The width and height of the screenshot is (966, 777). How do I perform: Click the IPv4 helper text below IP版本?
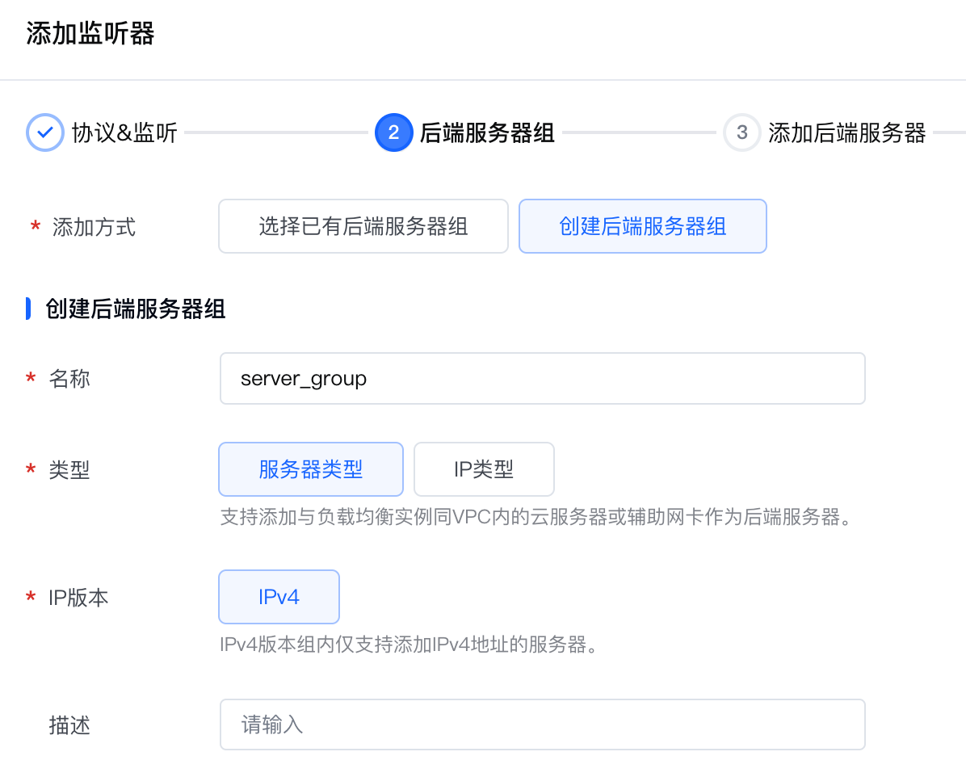tap(408, 645)
